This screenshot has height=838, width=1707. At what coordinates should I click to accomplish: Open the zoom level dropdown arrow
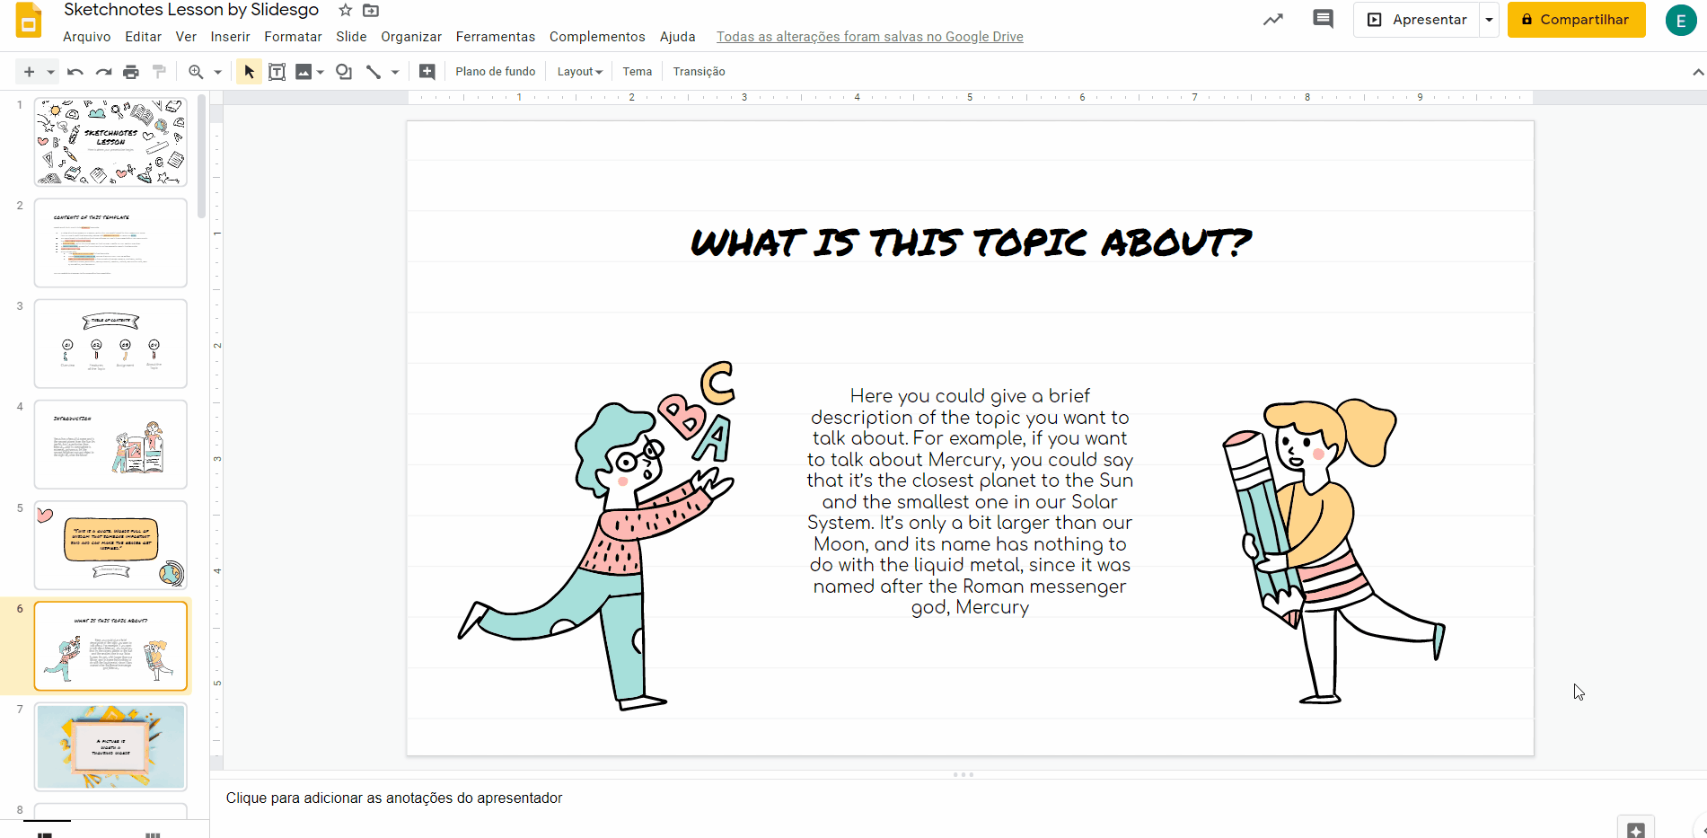tap(217, 72)
